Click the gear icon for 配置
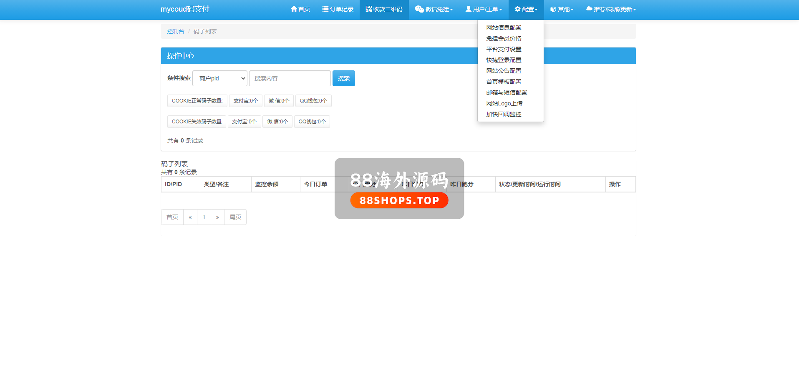This screenshot has width=799, height=377. (518, 9)
